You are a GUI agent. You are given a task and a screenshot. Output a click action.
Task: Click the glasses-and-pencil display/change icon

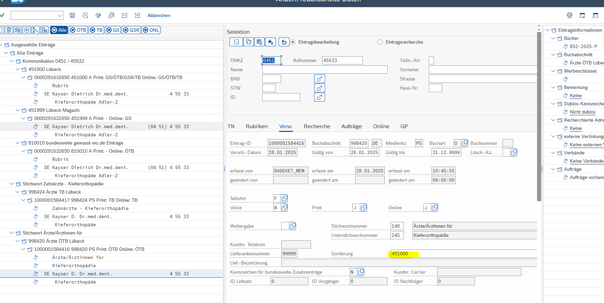coord(98,15)
